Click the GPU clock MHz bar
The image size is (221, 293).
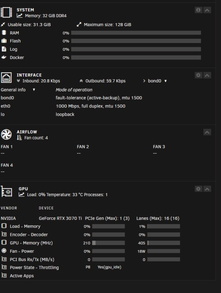[108, 243]
